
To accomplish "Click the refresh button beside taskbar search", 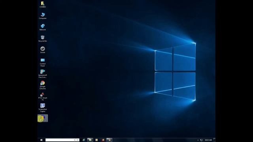I will (77, 140).
